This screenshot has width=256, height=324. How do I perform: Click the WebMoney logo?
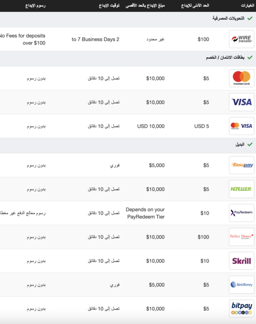[241, 285]
